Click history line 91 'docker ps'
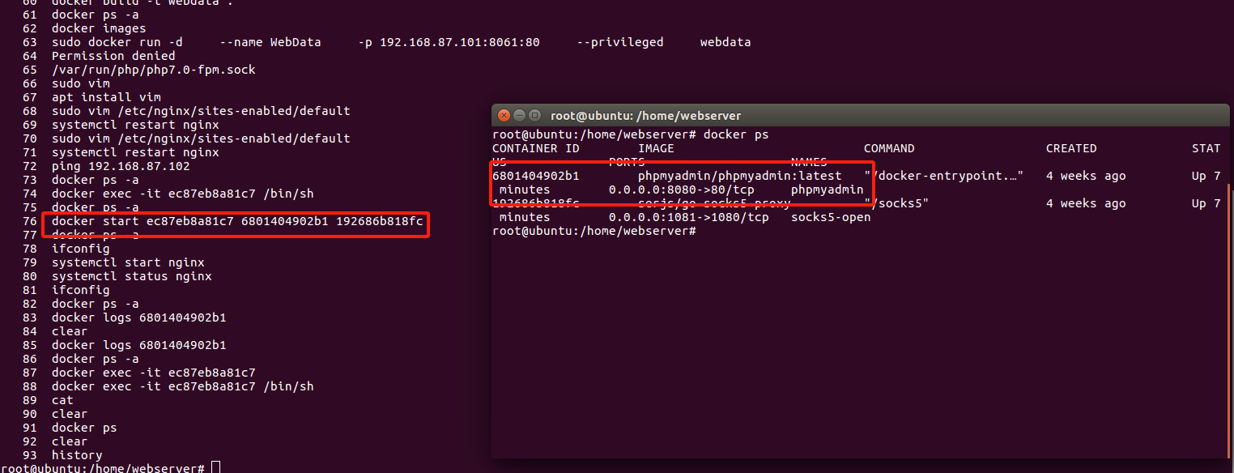Screen dimensions: 1234x473 (84, 428)
